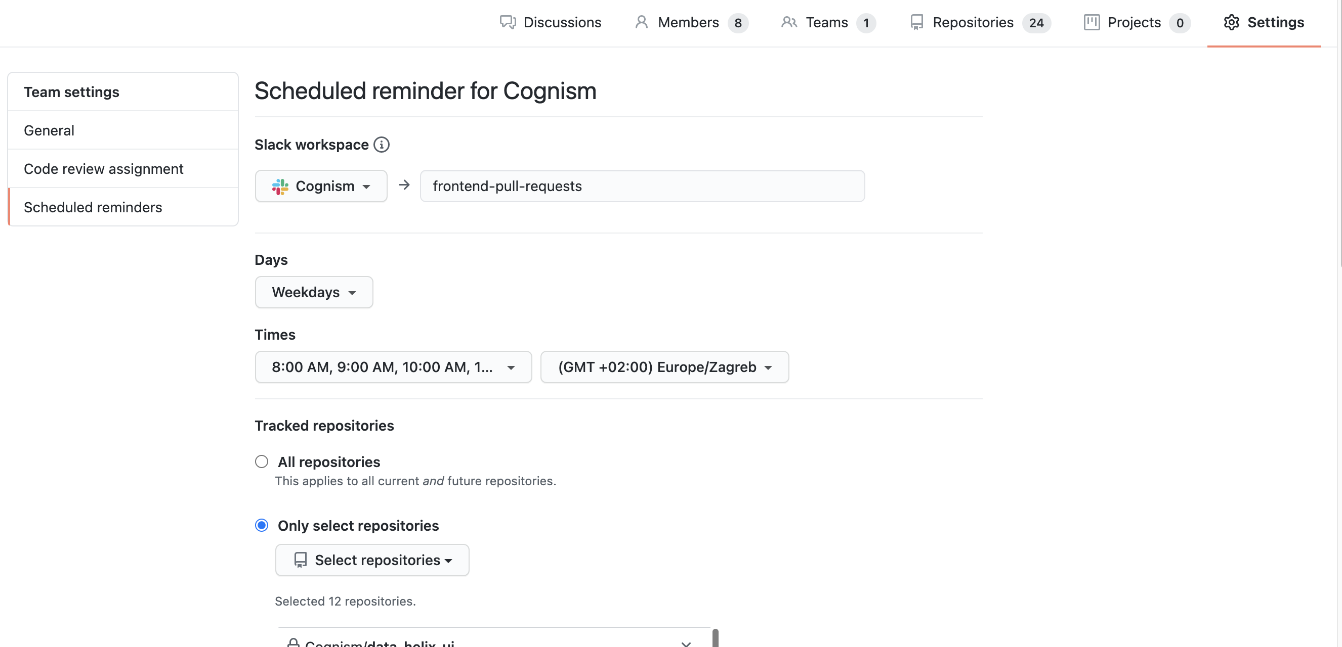Click the Projects board icon
Image resolution: width=1342 pixels, height=647 pixels.
(1092, 22)
